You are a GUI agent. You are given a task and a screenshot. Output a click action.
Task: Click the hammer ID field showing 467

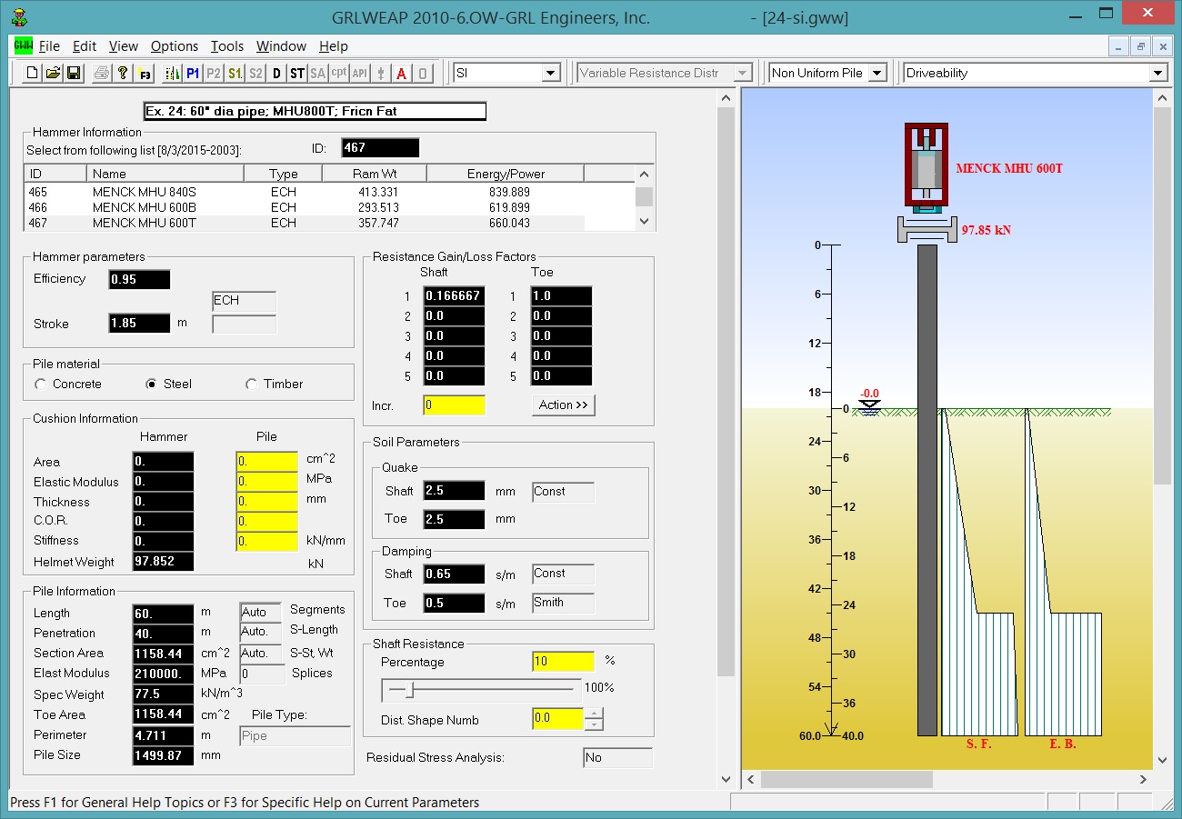point(380,148)
